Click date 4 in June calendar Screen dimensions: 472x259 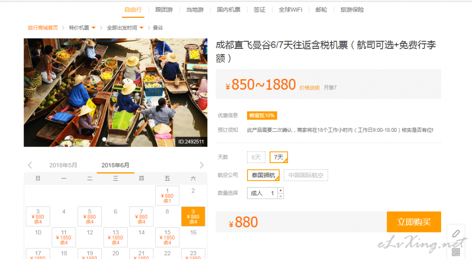[64, 212]
